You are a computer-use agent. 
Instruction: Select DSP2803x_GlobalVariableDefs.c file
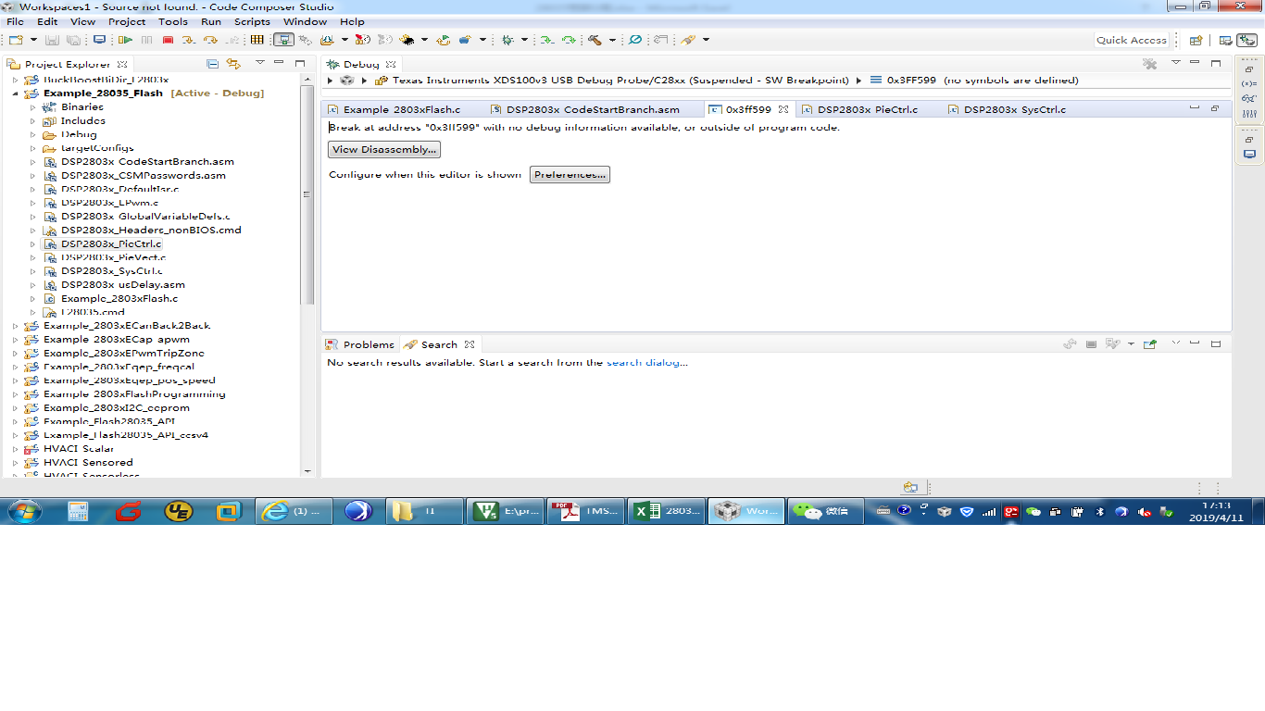click(145, 217)
